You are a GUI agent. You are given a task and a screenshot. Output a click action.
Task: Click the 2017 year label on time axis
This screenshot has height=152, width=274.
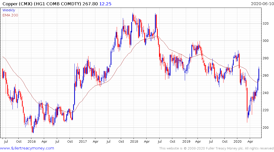click(83, 141)
